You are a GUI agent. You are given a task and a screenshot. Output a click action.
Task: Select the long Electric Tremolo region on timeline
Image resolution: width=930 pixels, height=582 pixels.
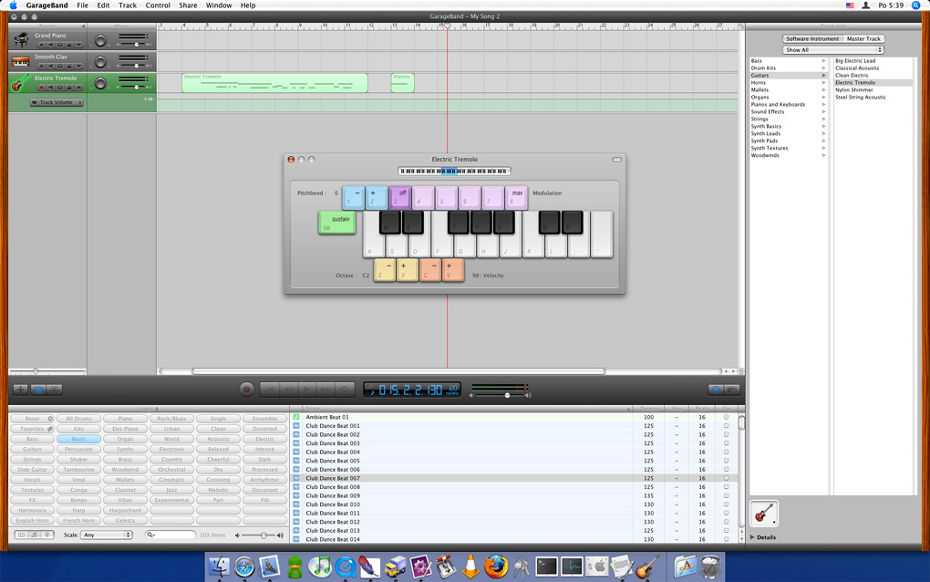[x=274, y=83]
